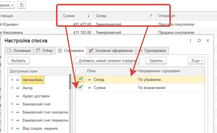Click Тимирязевский in the 411 103,00 row
This screenshot has width=217, height=133.
pos(108,33)
